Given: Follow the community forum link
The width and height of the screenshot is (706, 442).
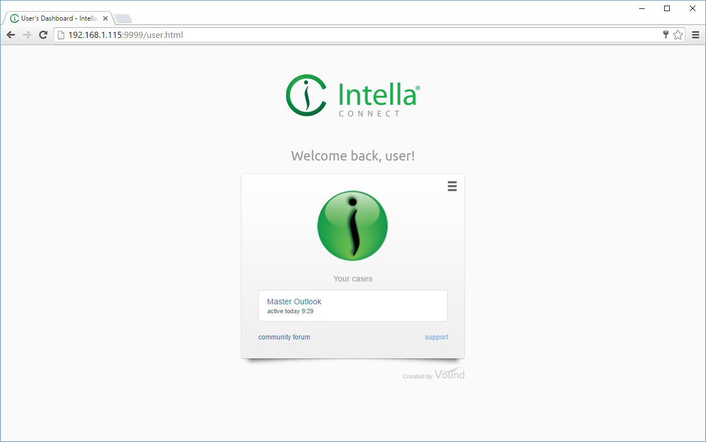Looking at the screenshot, I should (x=284, y=337).
